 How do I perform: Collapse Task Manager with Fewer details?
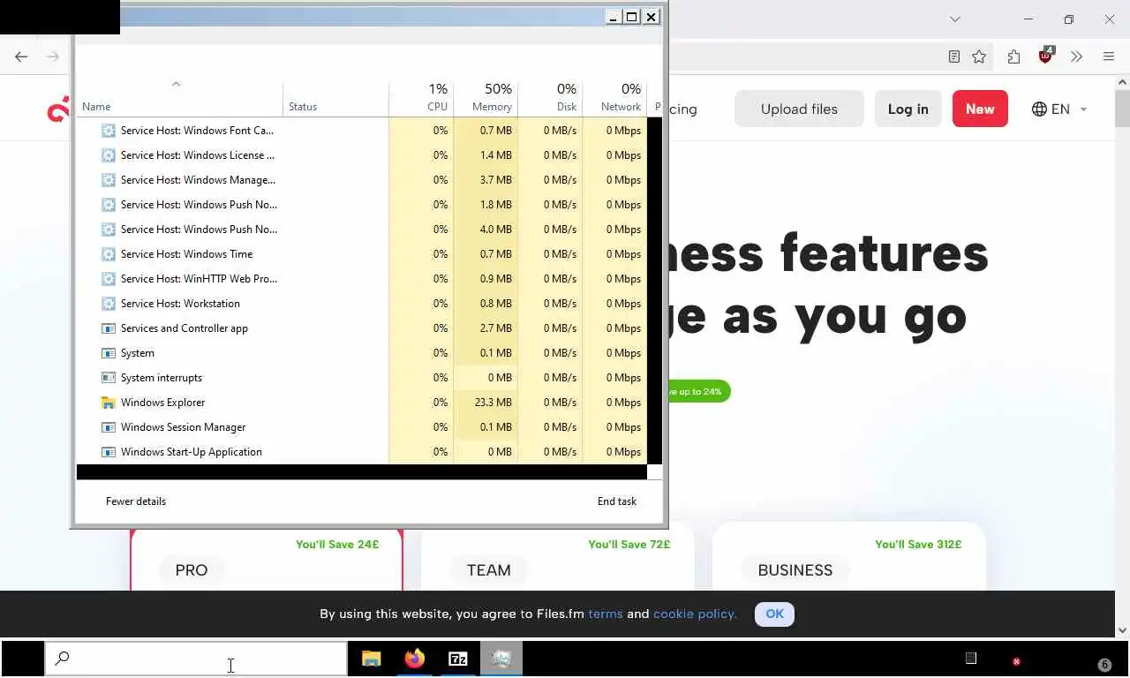(x=136, y=501)
